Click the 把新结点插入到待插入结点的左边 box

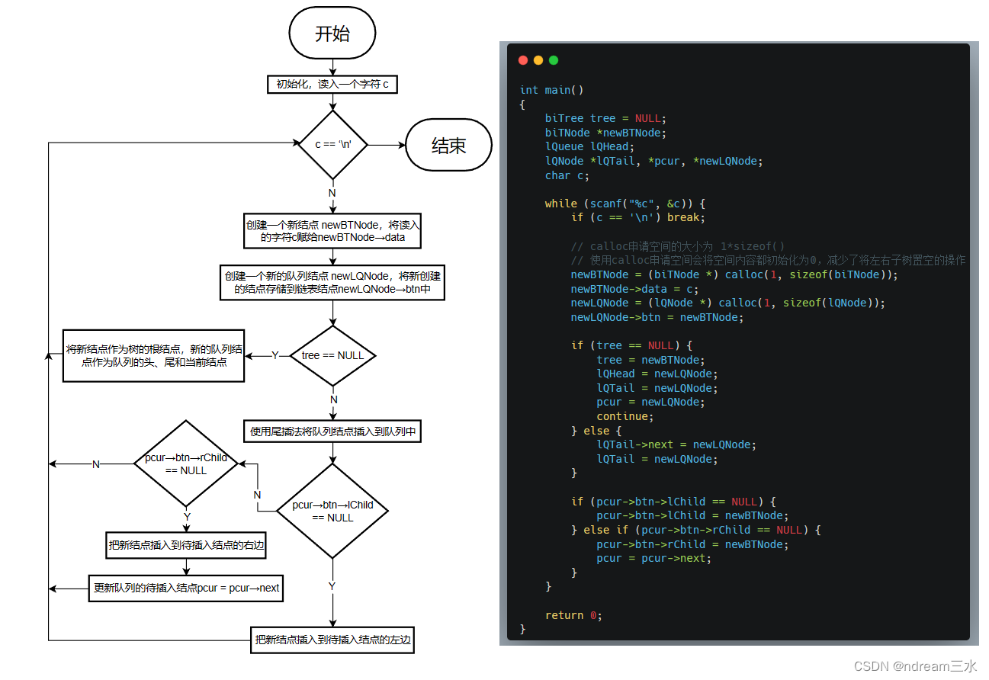[333, 640]
